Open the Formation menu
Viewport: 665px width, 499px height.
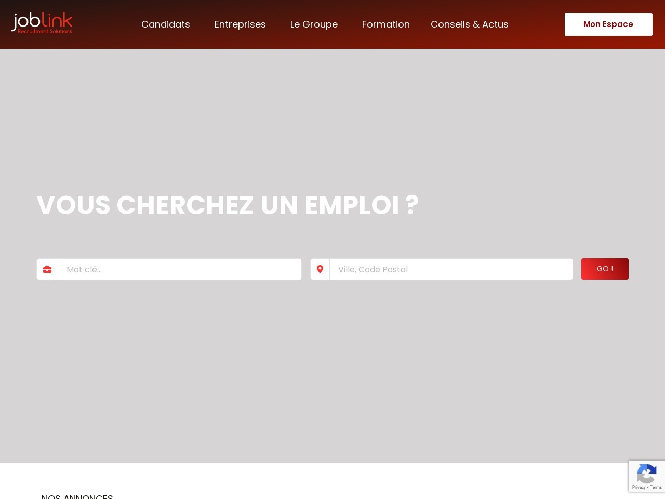coord(386,24)
